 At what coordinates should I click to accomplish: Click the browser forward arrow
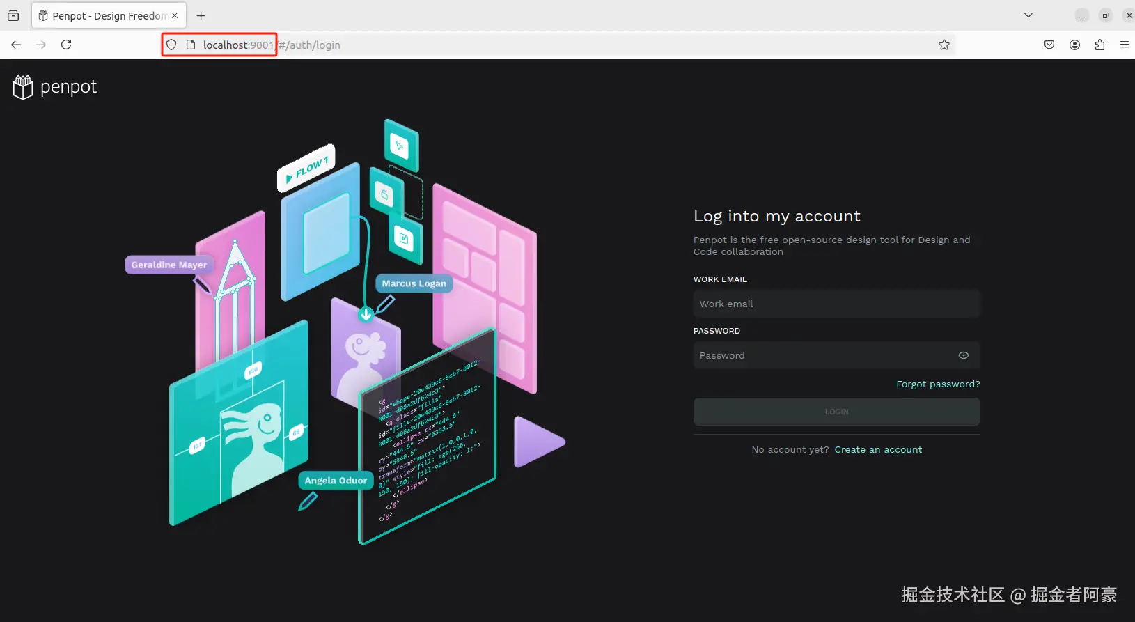(x=41, y=45)
